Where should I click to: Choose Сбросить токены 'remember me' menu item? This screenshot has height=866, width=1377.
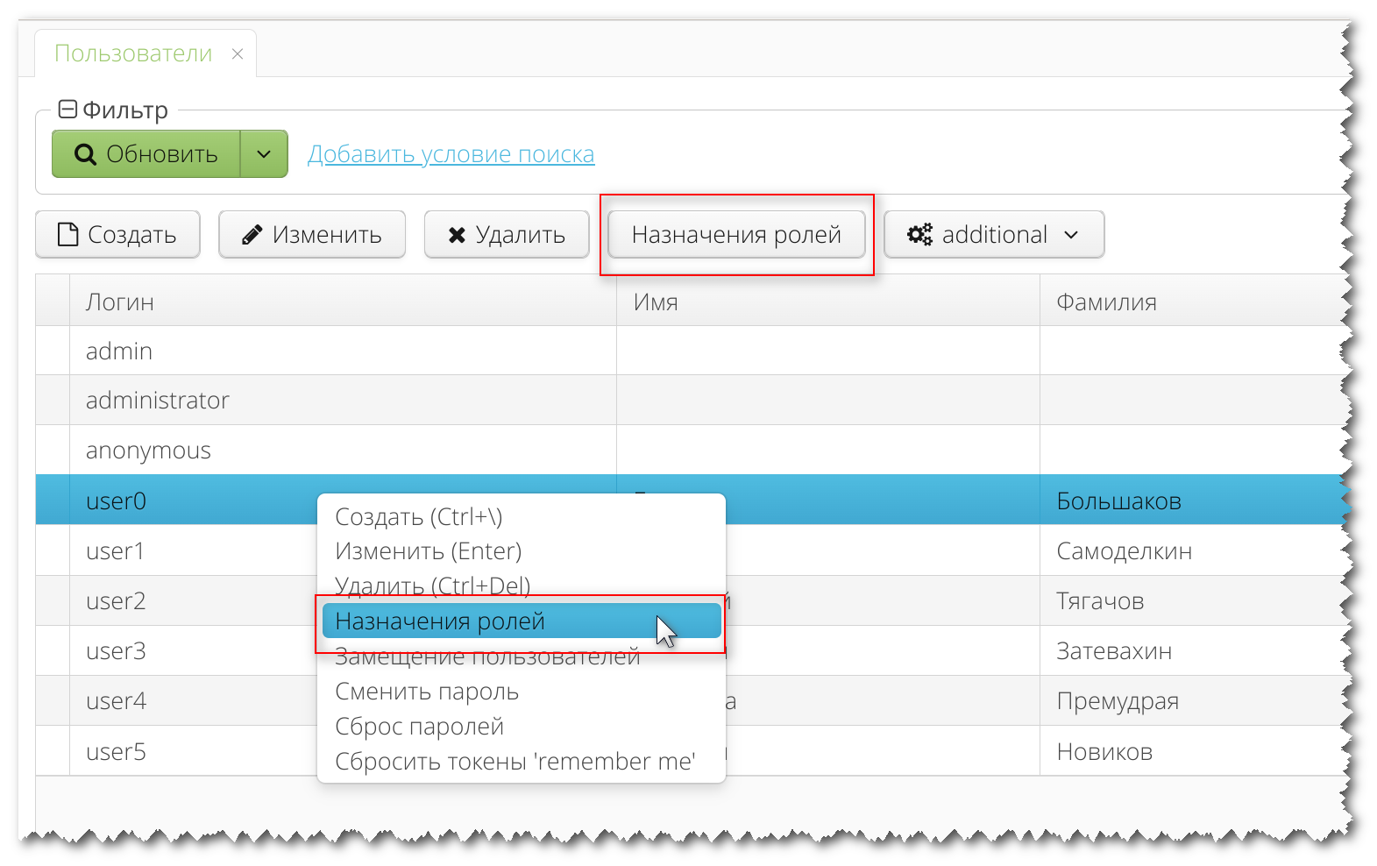pyautogui.click(x=521, y=761)
